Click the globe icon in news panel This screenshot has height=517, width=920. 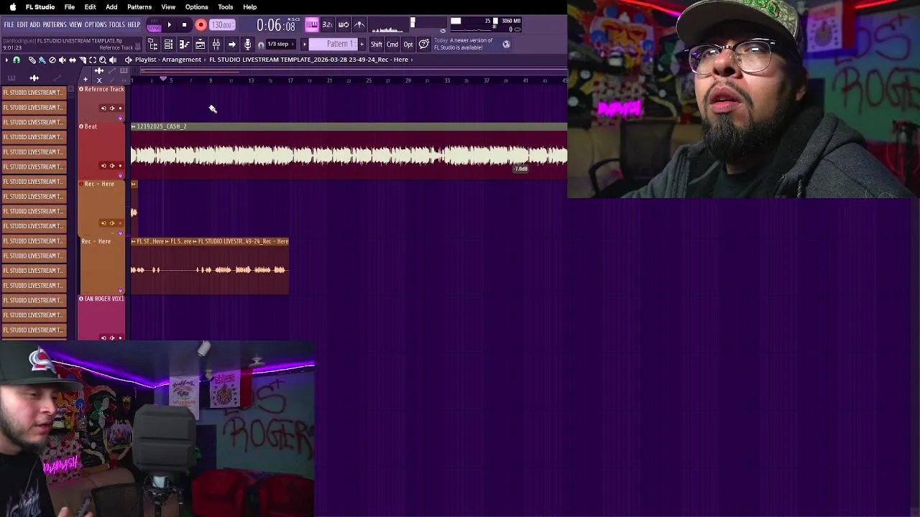click(506, 45)
